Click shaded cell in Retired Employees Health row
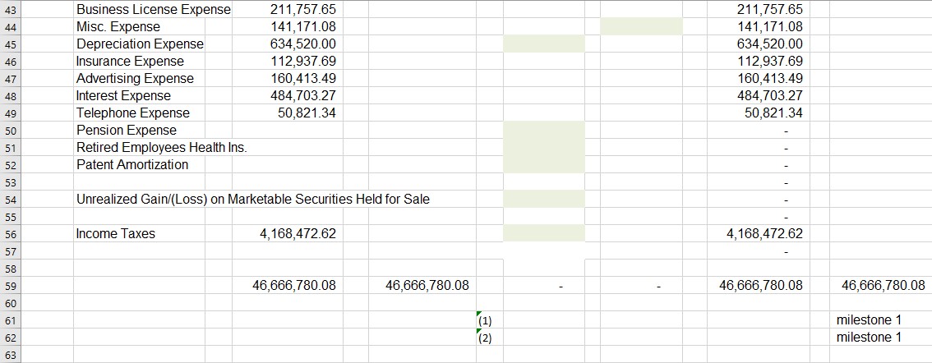The image size is (932, 363). click(544, 147)
